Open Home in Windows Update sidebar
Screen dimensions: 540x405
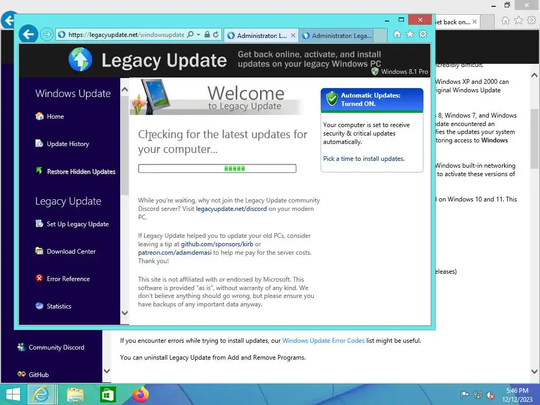pos(55,117)
